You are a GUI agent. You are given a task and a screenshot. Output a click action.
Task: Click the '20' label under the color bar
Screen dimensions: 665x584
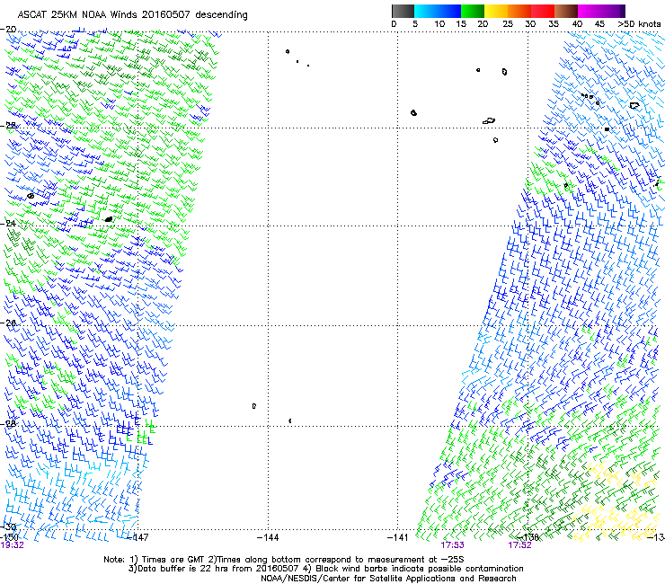[483, 24]
